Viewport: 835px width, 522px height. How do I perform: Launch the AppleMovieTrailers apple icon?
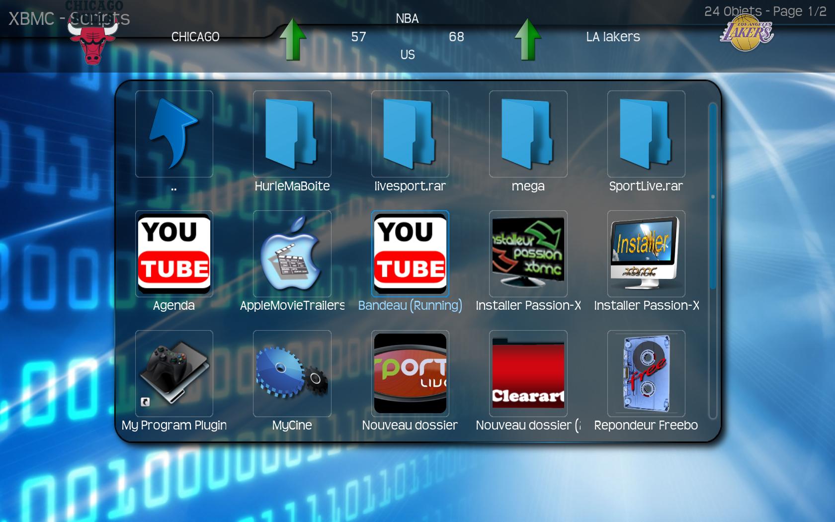tap(292, 254)
